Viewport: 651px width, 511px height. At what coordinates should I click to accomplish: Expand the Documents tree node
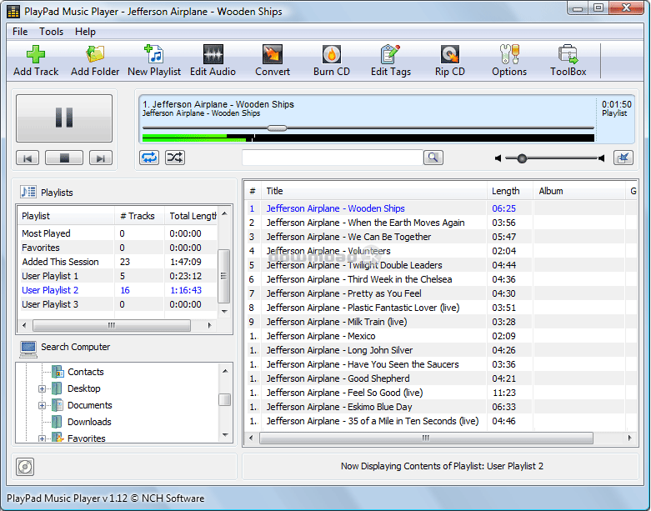point(43,405)
